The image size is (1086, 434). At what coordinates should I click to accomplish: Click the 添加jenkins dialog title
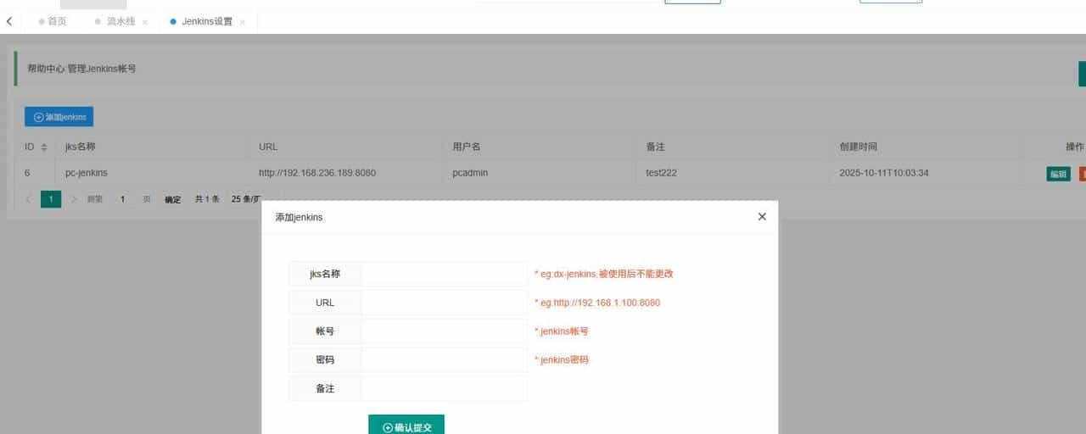299,217
